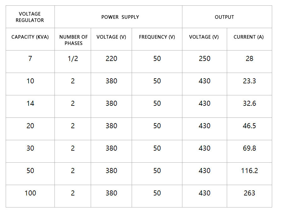Select the capacity cell showing 30
292x216 pixels.
[x=30, y=151]
